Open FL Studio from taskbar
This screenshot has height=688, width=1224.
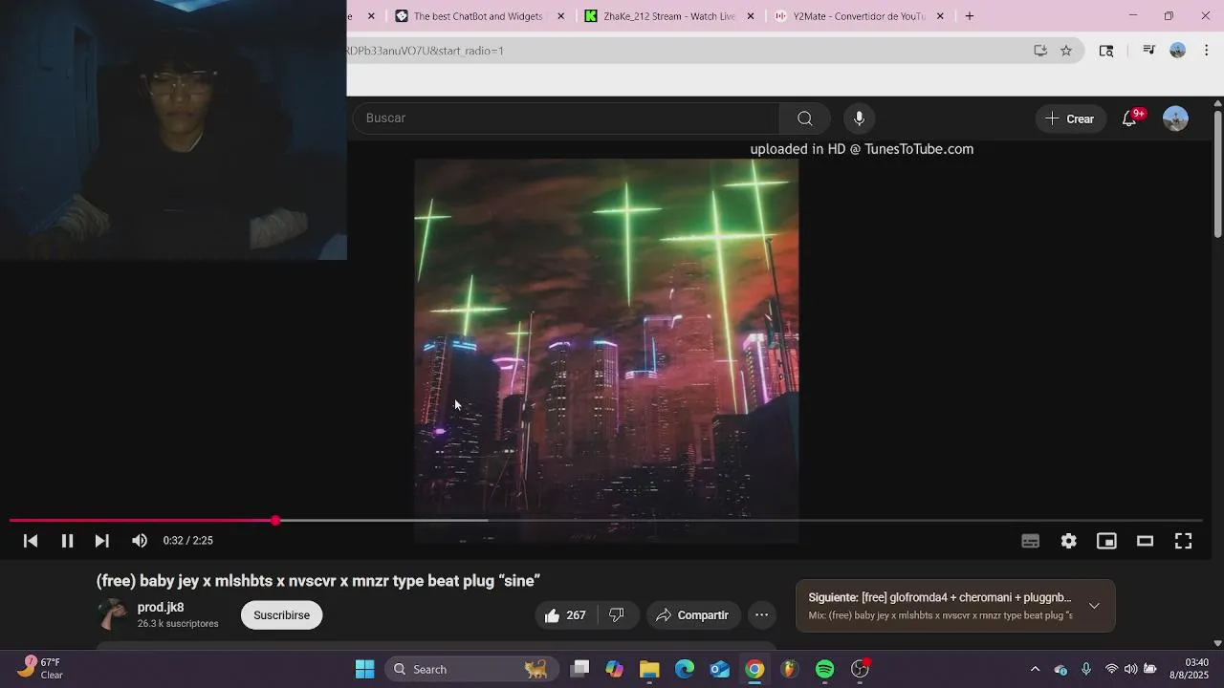pyautogui.click(x=790, y=669)
